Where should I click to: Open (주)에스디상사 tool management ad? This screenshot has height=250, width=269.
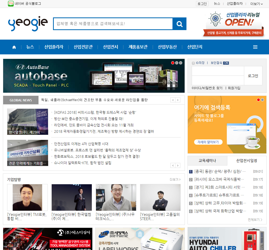click(x=48, y=239)
